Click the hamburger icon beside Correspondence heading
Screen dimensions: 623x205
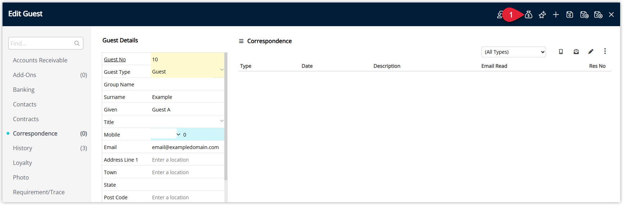[241, 41]
